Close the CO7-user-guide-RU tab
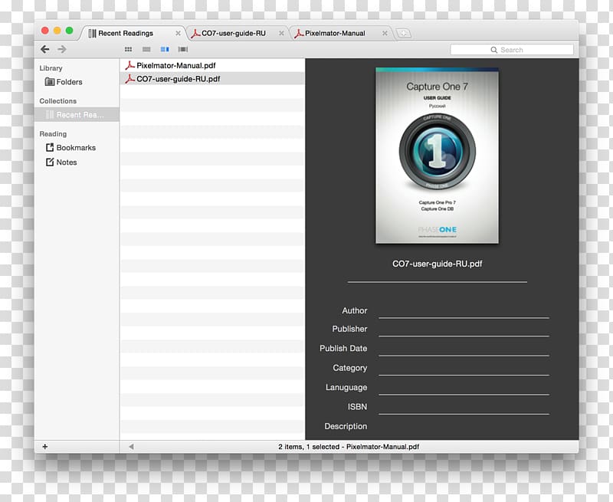613x502 pixels. (x=281, y=33)
